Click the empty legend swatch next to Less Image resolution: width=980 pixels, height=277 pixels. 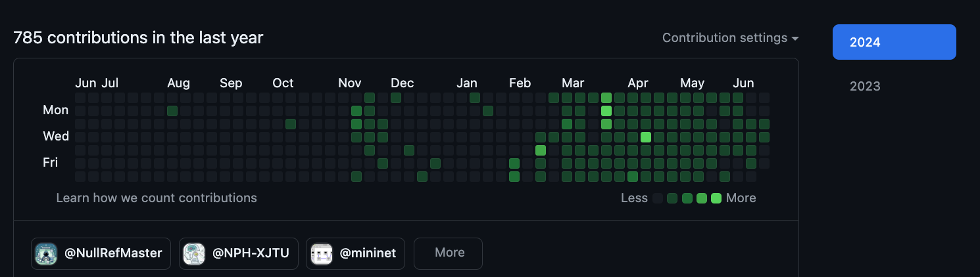(658, 198)
